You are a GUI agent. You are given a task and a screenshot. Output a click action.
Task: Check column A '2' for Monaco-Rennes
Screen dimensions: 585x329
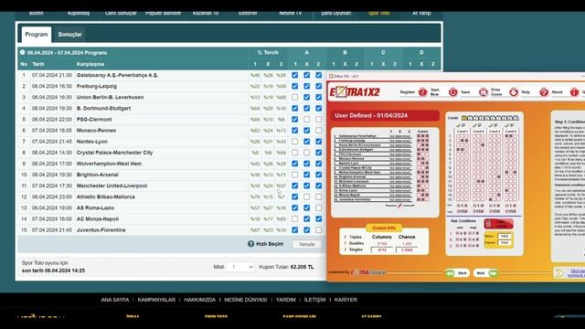point(318,131)
